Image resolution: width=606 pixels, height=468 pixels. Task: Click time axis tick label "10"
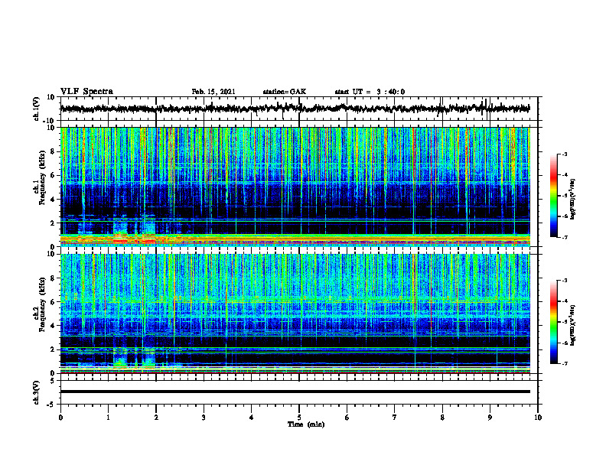(x=538, y=418)
